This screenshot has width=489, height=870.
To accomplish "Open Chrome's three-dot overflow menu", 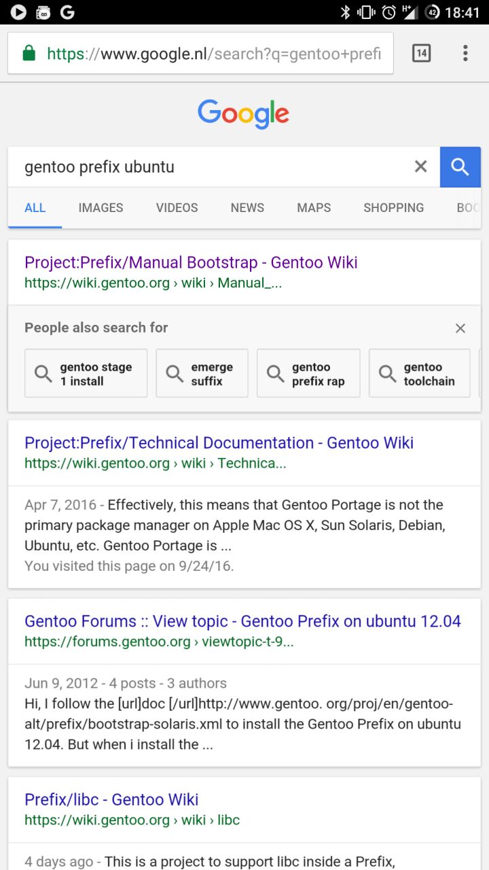I will [x=465, y=53].
